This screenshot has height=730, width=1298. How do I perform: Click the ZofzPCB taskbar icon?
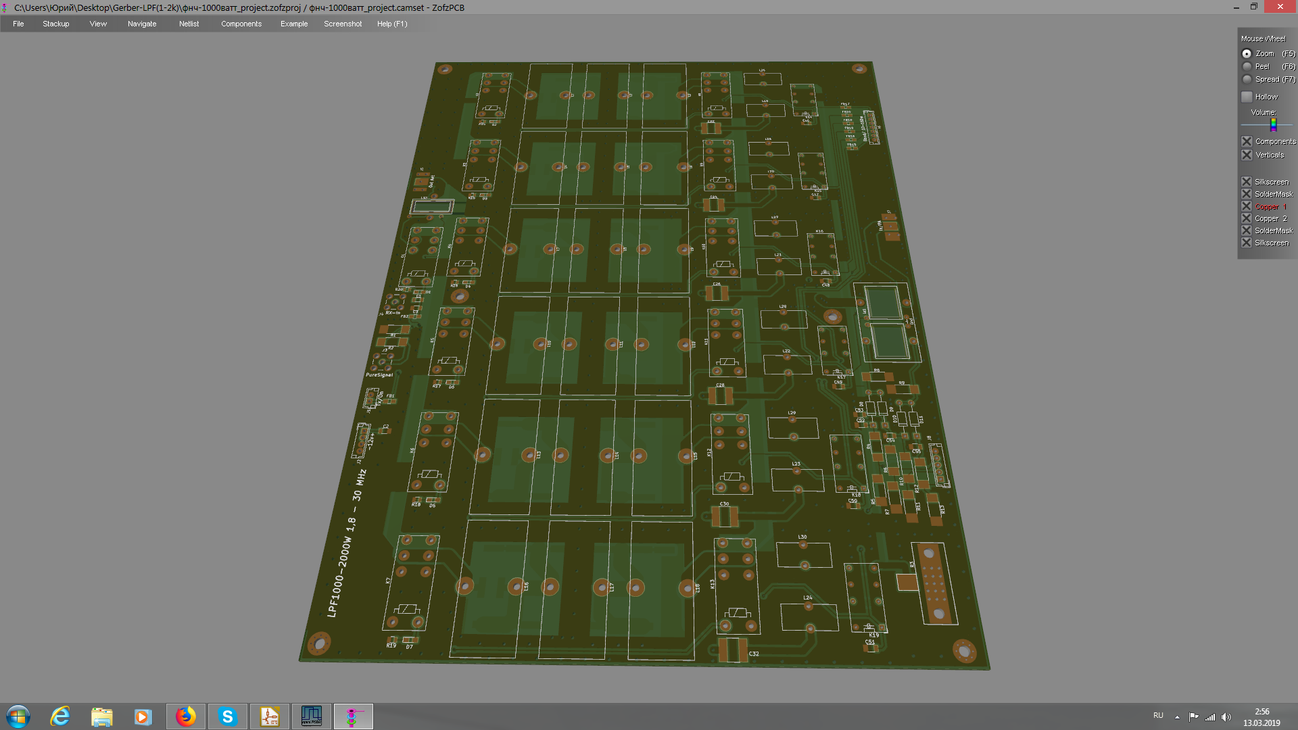(354, 716)
